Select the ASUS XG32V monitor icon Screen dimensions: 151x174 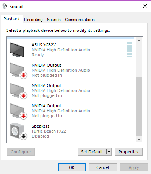pos(17,50)
